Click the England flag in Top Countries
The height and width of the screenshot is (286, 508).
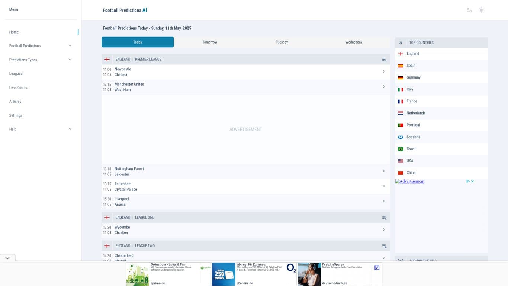click(401, 54)
